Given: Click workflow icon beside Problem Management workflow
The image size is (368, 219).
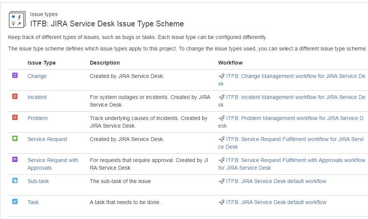Looking at the screenshot, I should click(x=221, y=118).
